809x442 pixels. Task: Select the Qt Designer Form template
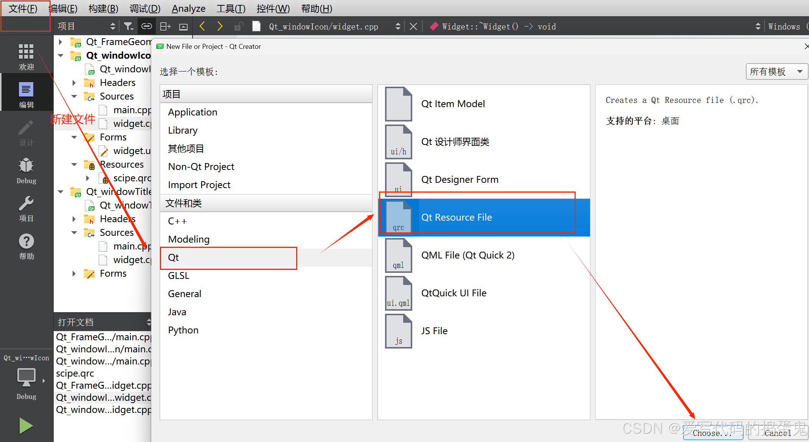tap(484, 179)
